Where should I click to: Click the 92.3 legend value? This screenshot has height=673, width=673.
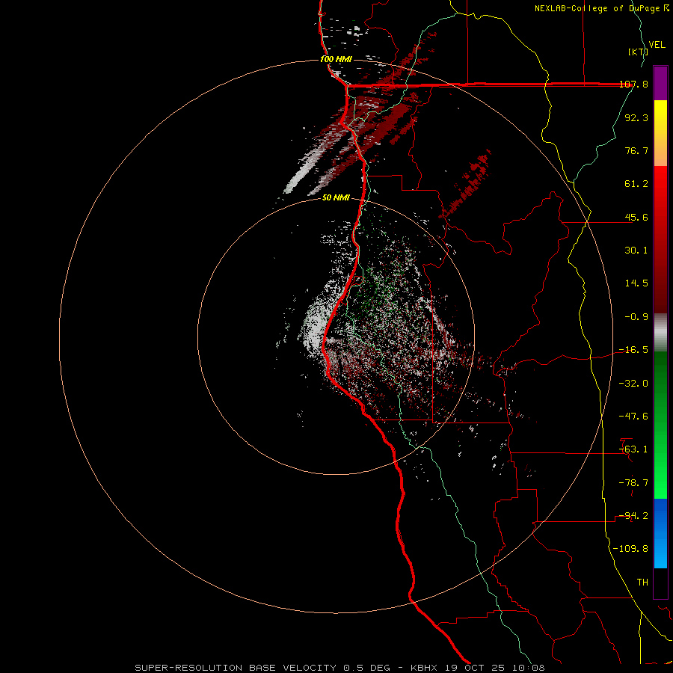(x=636, y=117)
